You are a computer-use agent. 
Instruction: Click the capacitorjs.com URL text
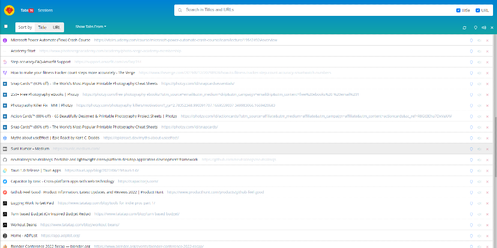[138, 182]
